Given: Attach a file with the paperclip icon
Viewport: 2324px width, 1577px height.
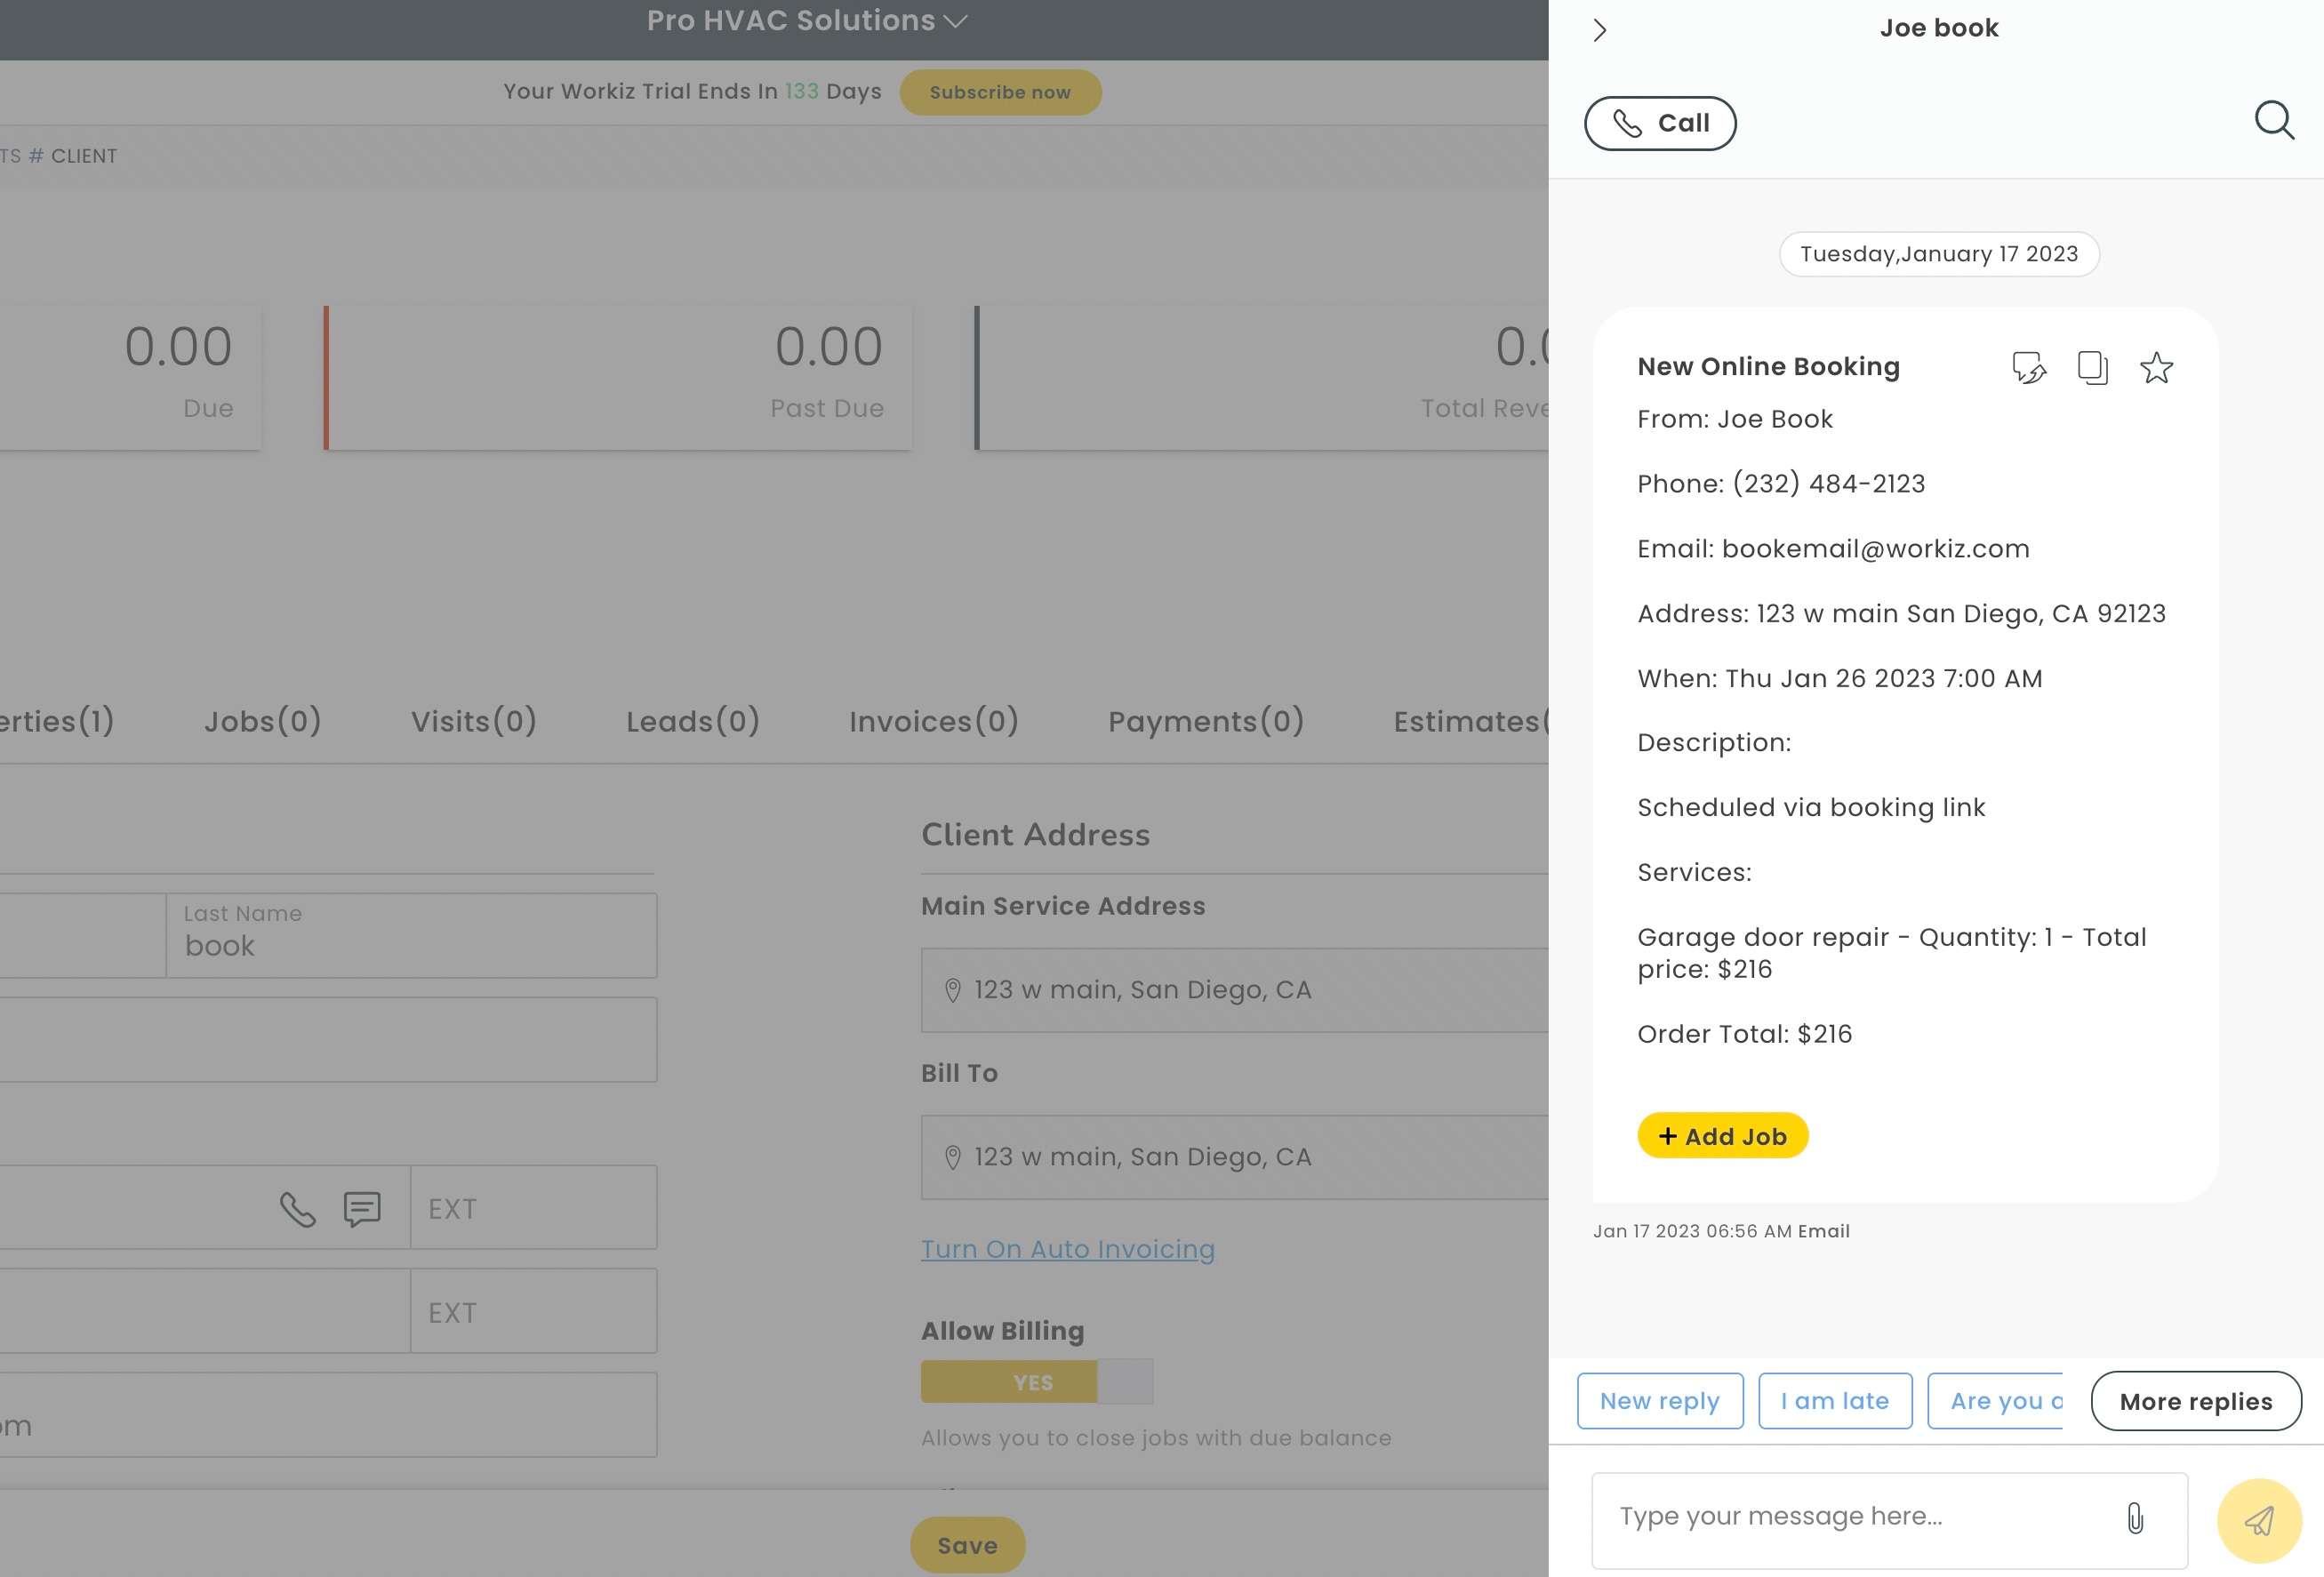Looking at the screenshot, I should 2135,1518.
